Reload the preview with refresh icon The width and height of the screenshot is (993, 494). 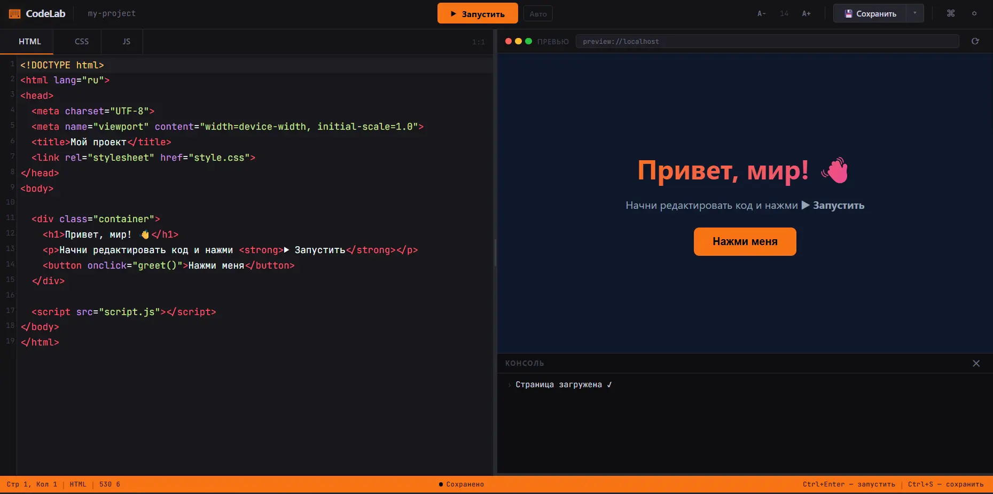(975, 41)
